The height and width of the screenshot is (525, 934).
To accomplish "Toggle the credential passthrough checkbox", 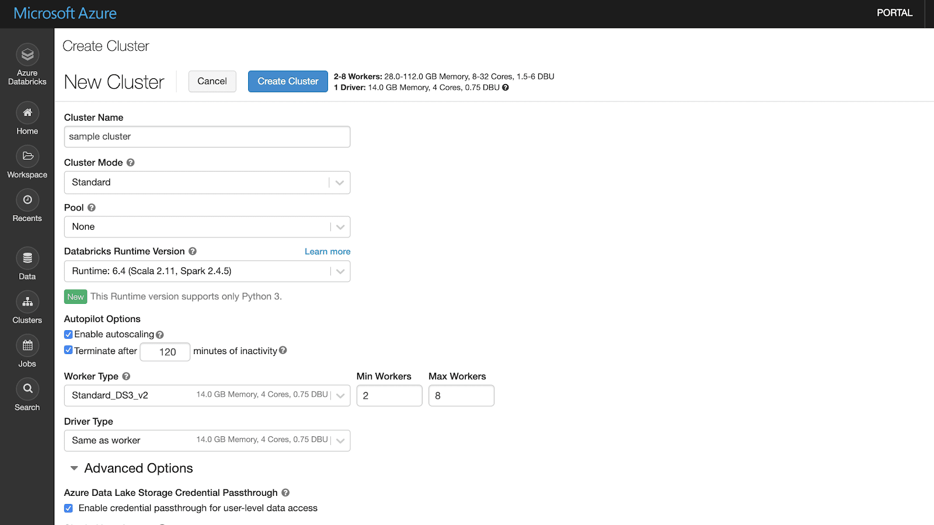I will pos(68,508).
